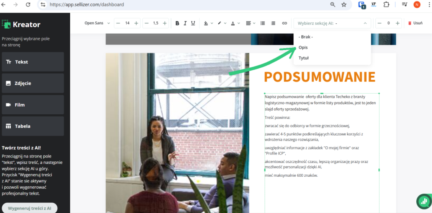This screenshot has width=432, height=213.
Task: Toggle italic text formatting
Action: coord(185,23)
